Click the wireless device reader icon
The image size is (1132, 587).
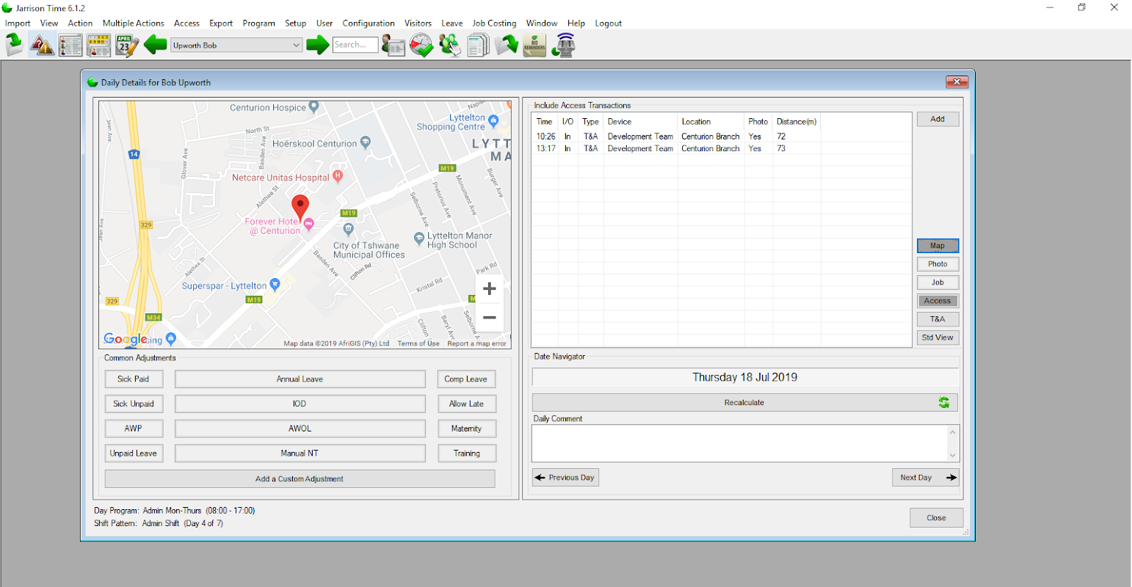pos(563,45)
